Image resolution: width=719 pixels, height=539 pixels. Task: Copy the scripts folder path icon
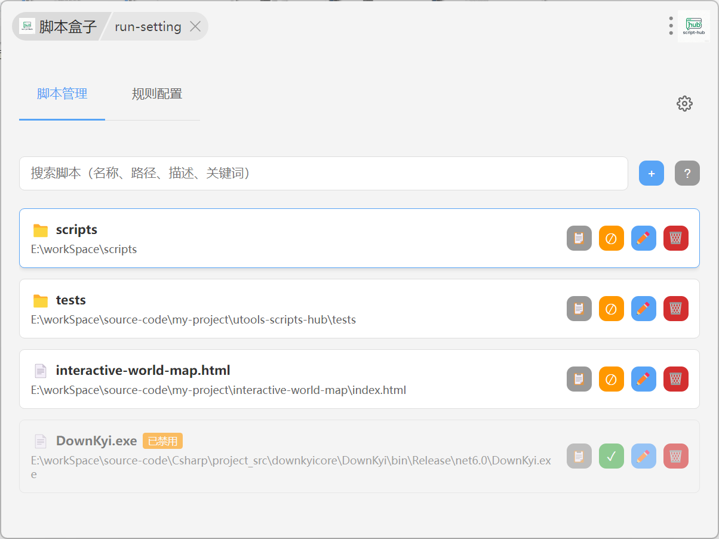coord(579,238)
